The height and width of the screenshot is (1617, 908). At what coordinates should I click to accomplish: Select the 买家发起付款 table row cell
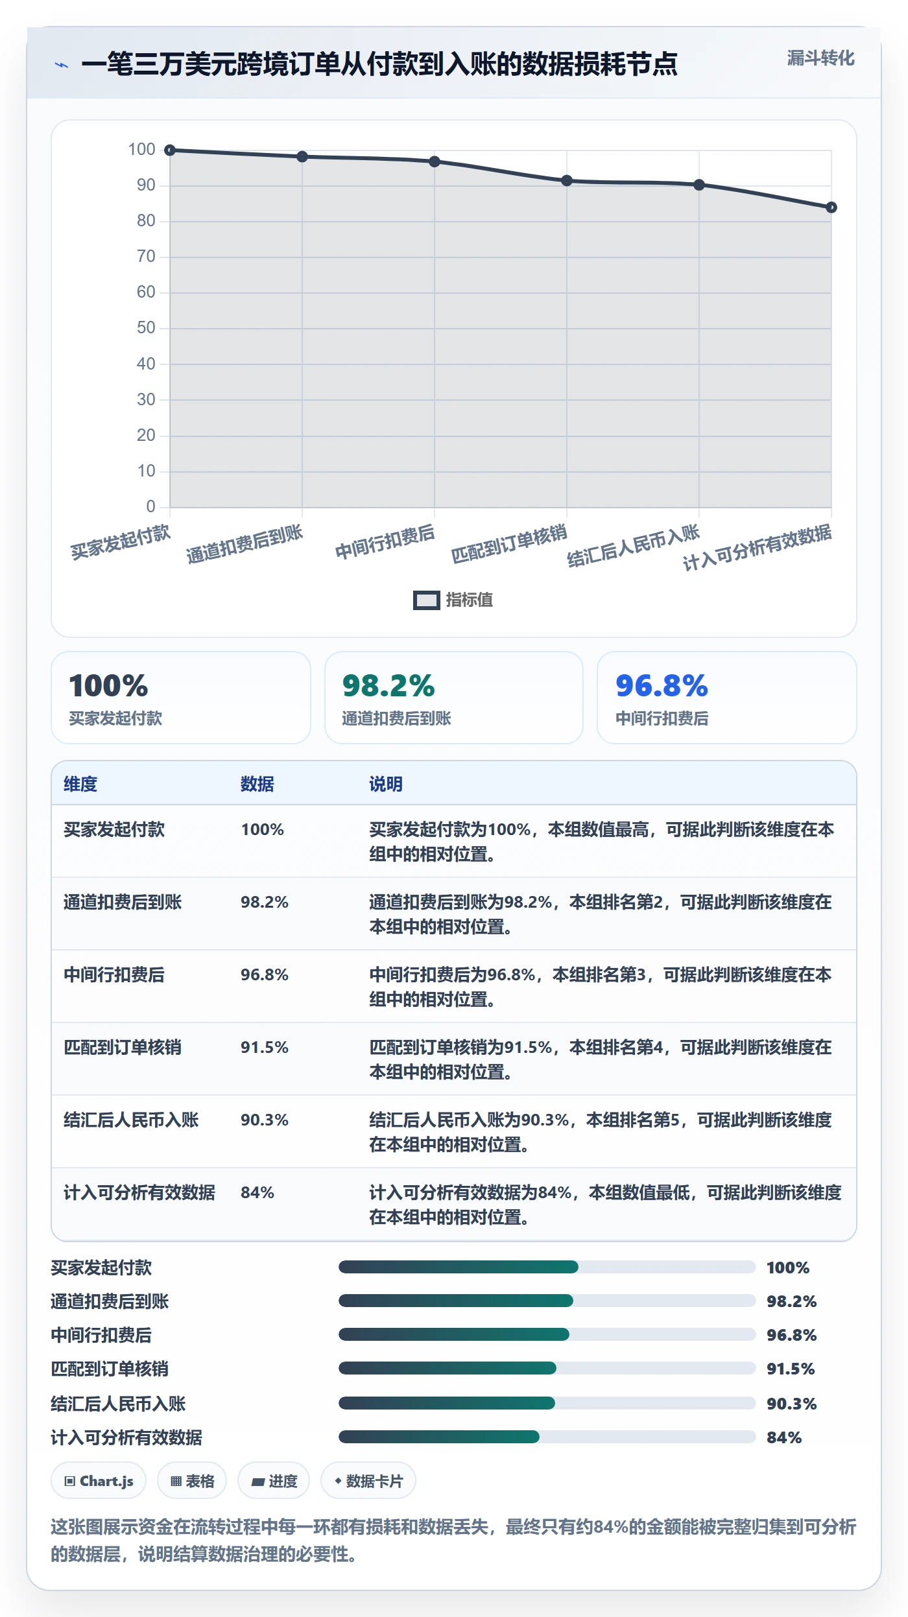click(114, 829)
